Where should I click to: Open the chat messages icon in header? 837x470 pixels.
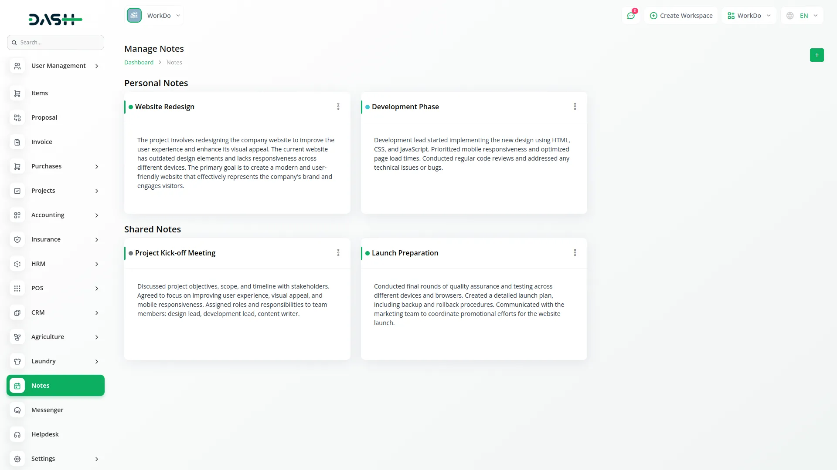point(630,16)
